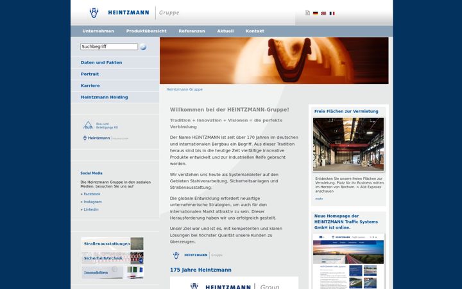
Task: Click the Willkommen bei der HEINTZMANN-Gruppe heading
Action: (230, 110)
